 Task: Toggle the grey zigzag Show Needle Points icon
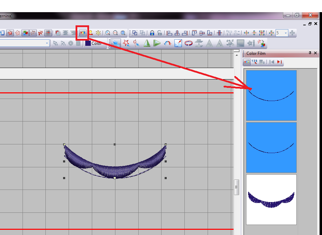33,33
